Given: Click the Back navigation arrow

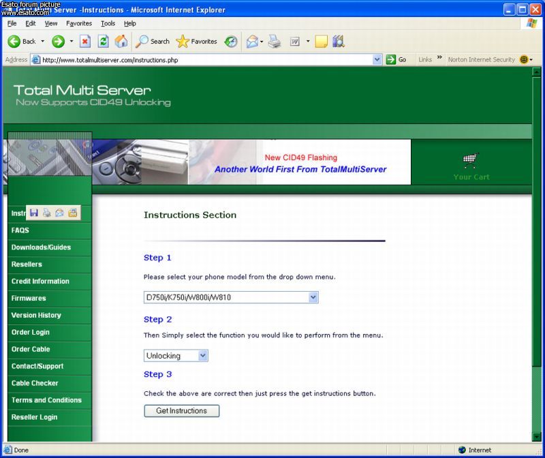Looking at the screenshot, I should (14, 42).
